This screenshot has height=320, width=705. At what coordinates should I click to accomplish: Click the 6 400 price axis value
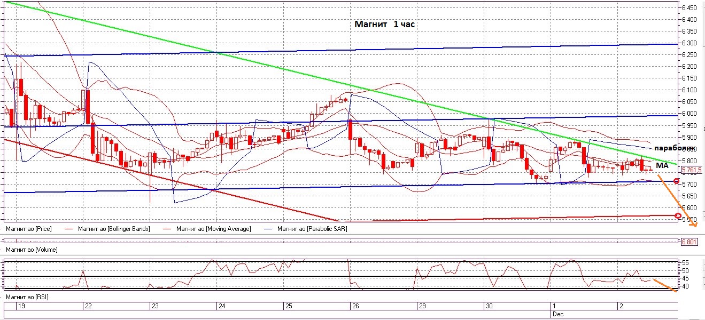click(689, 20)
